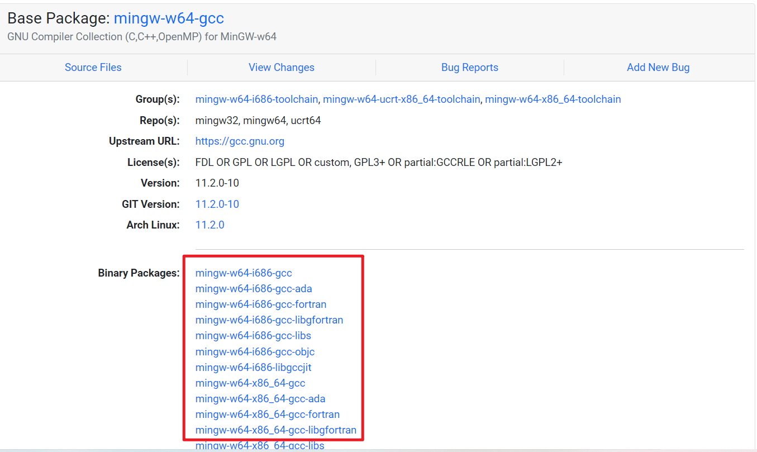The image size is (757, 452).
Task: Open binary package mingw-w64-i686-gcc
Action: [244, 273]
